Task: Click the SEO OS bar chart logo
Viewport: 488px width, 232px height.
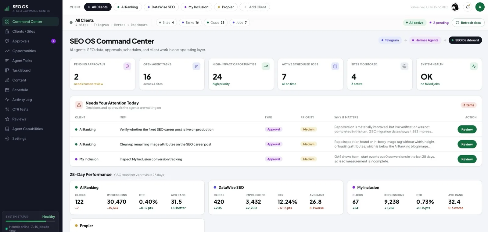Action: tap(7, 9)
